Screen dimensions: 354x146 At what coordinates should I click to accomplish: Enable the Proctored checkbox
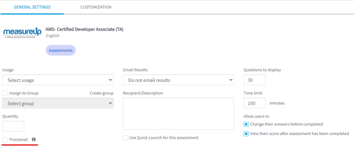click(x=5, y=140)
